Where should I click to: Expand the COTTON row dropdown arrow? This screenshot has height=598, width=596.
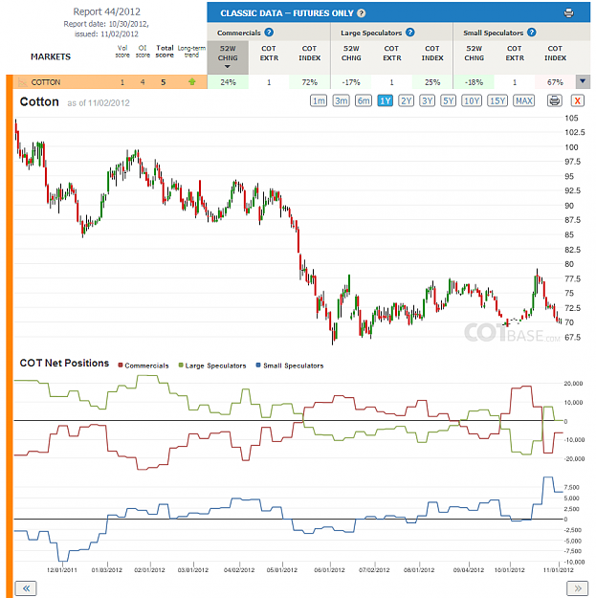583,81
